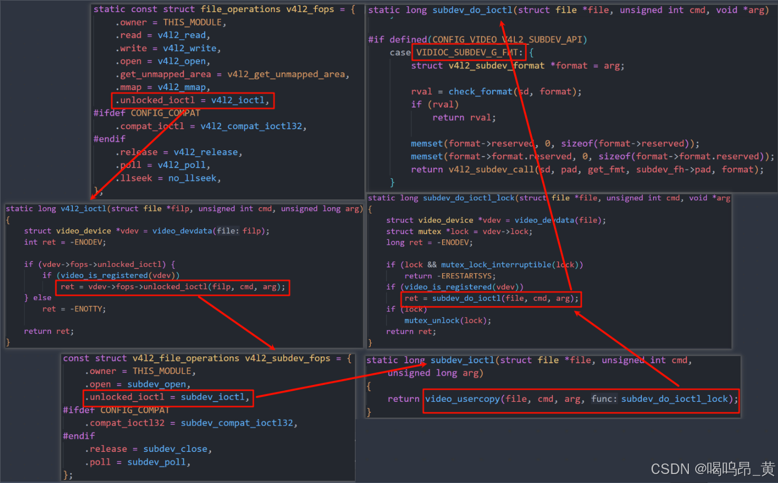Click the '.poll = subdev_poll,' line

click(138, 462)
